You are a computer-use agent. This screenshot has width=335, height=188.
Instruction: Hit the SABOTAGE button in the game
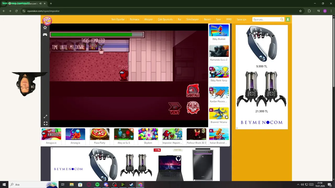point(193,91)
